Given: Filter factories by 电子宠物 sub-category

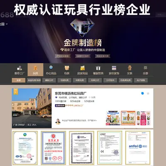Looking at the screenshot, I should coord(141,80).
